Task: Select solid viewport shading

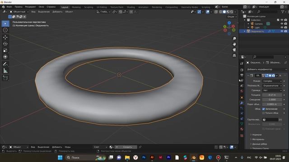Action: (224, 12)
